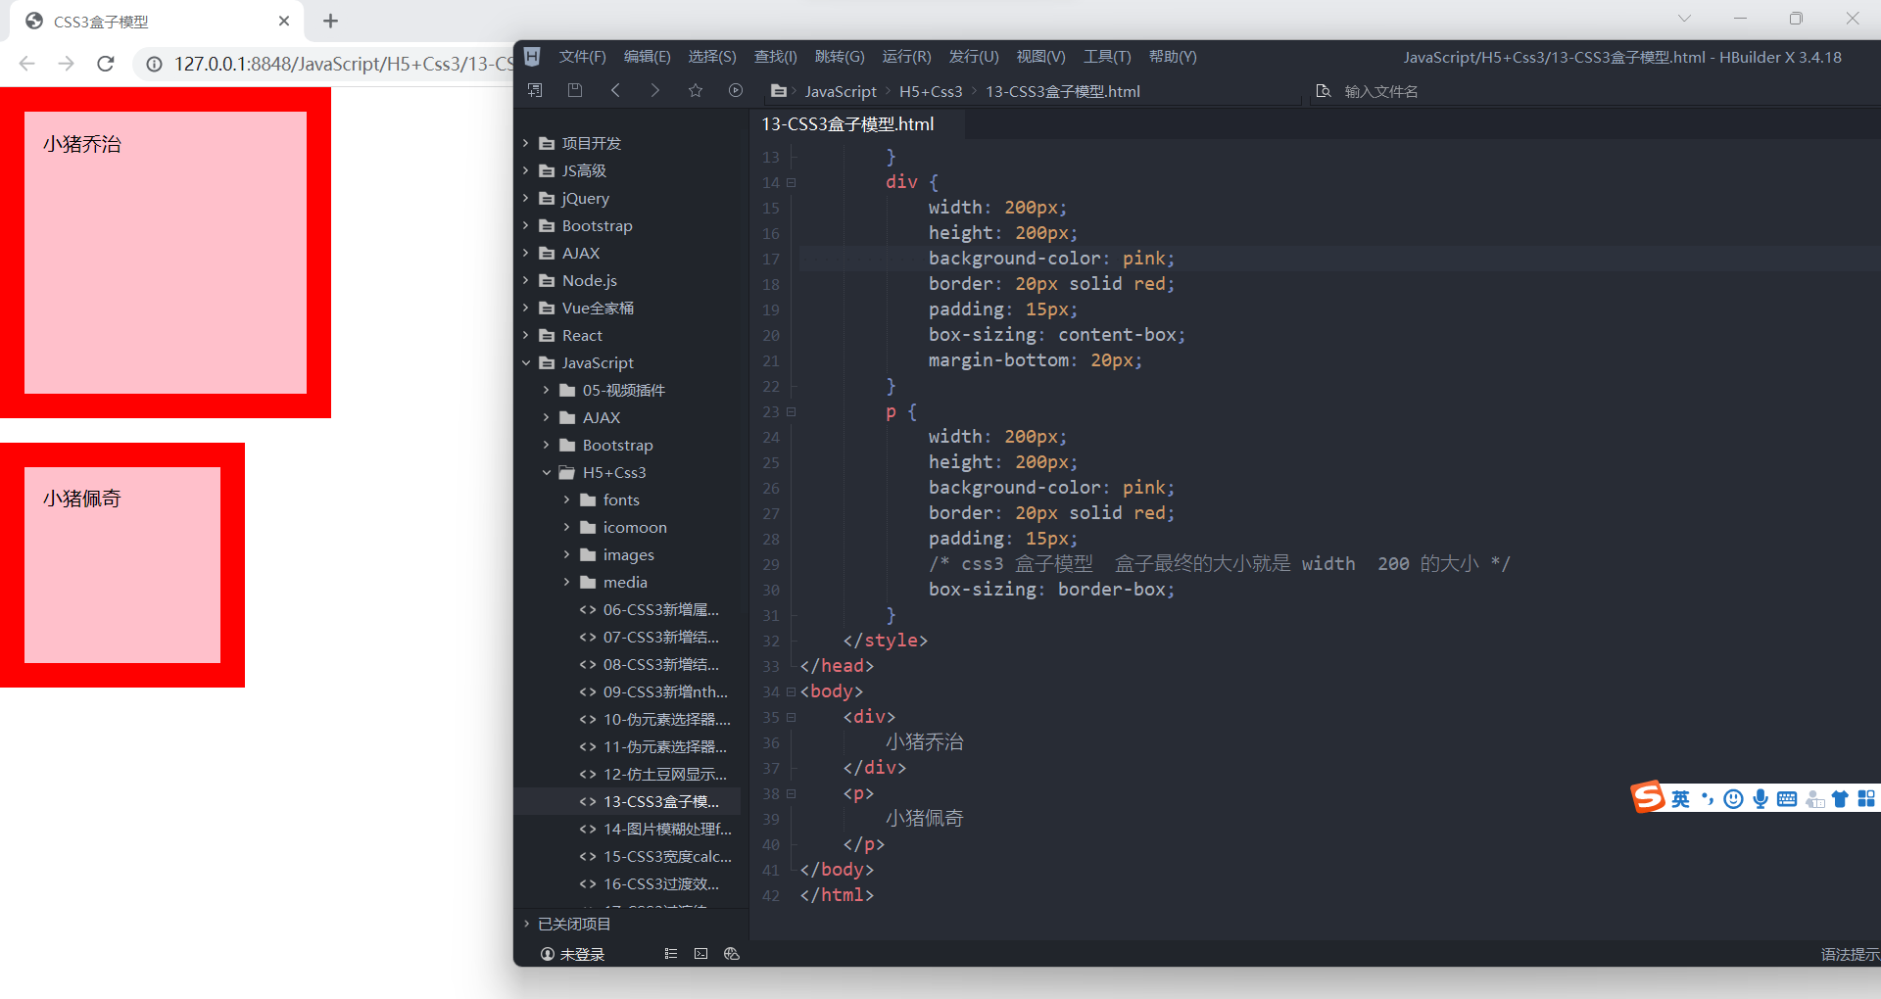Screen dimensions: 1881x999
Task: Change the Sogou input skin via shirt icon
Action: tap(1839, 798)
